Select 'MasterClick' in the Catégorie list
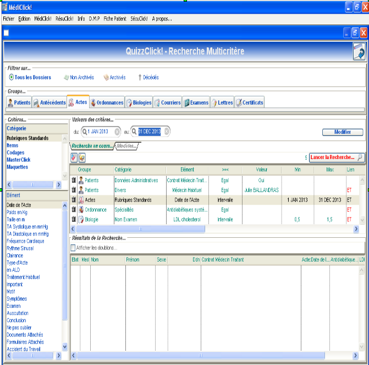 click(19, 160)
